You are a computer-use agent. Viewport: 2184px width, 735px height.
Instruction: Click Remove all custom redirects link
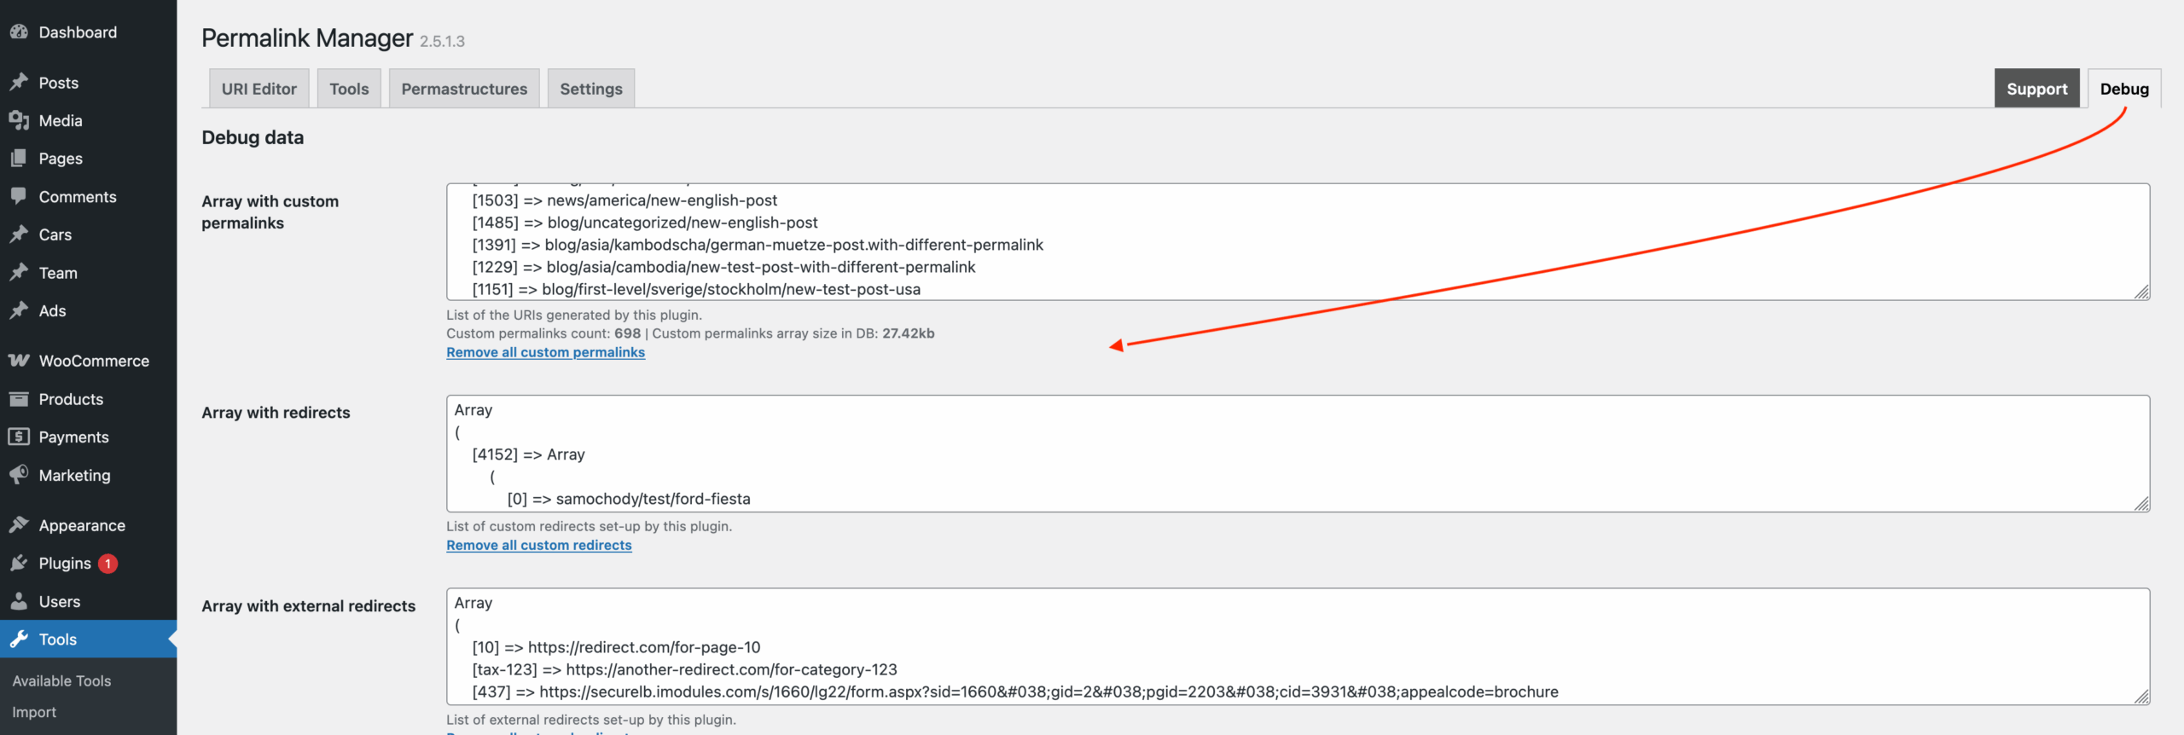click(539, 545)
